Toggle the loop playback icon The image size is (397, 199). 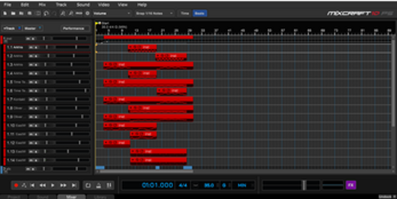[x=88, y=185]
